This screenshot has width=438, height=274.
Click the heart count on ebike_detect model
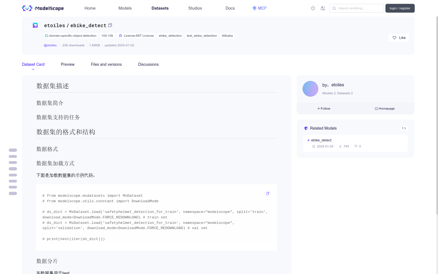358,146
